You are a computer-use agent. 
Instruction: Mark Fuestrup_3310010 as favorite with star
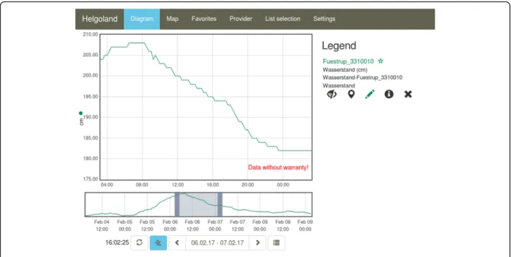point(380,61)
